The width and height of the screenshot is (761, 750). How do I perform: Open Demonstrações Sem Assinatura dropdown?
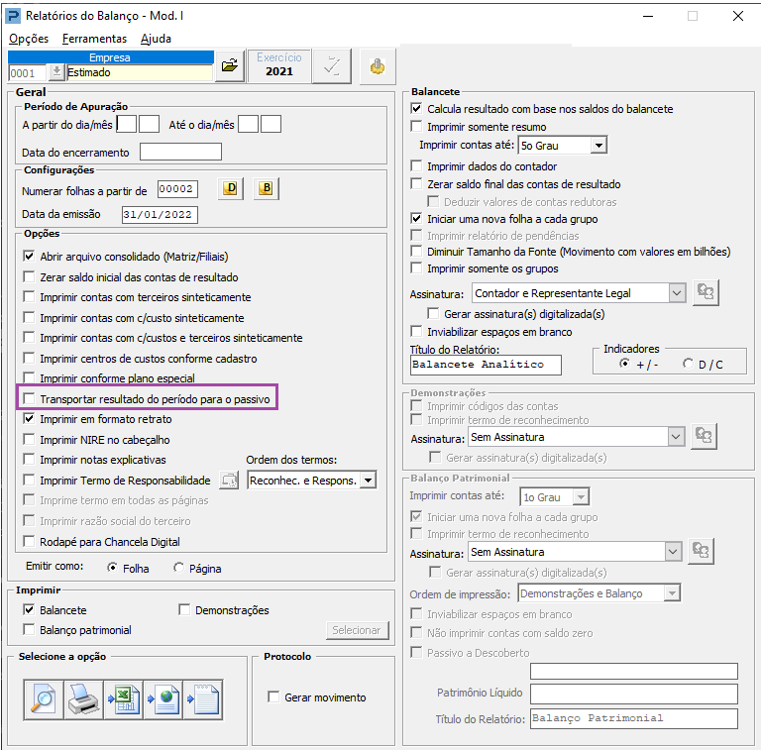click(676, 437)
